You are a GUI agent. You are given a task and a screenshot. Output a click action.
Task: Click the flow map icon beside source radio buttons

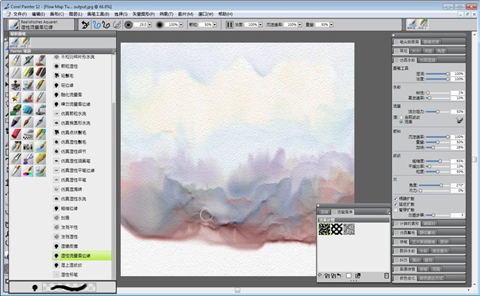coord(459,120)
